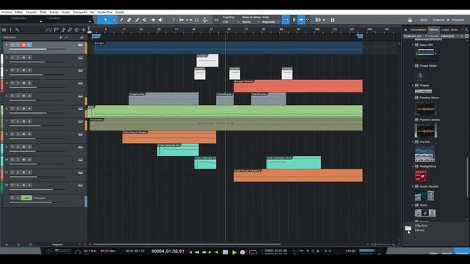Click the add track plus icon
This screenshot has width=470, height=264.
[x=84, y=29]
